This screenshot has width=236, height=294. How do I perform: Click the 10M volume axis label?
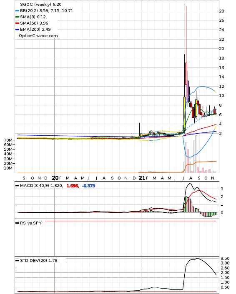(8, 168)
